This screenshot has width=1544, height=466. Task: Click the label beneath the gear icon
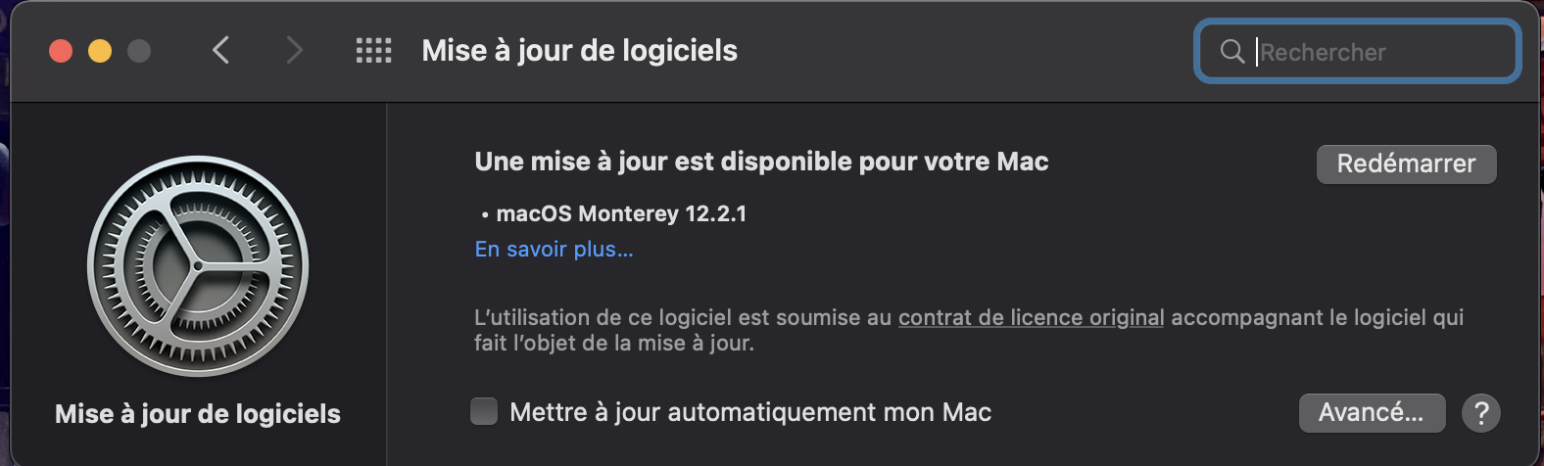click(198, 414)
